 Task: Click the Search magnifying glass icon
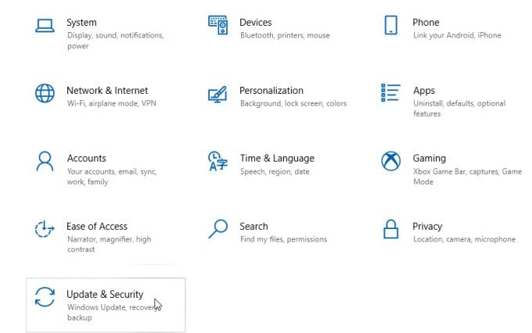(217, 229)
